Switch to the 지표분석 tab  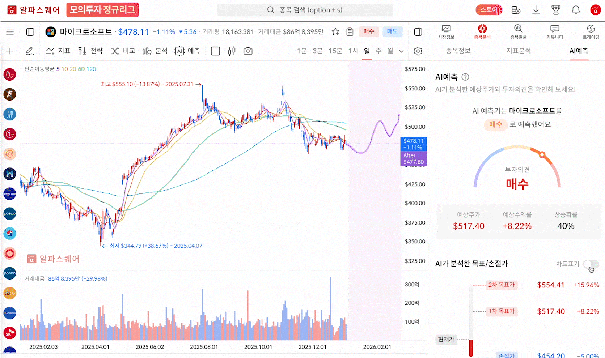tap(518, 51)
